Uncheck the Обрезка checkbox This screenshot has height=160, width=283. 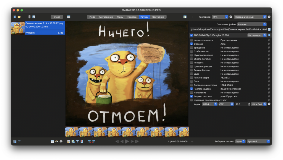point(192,44)
